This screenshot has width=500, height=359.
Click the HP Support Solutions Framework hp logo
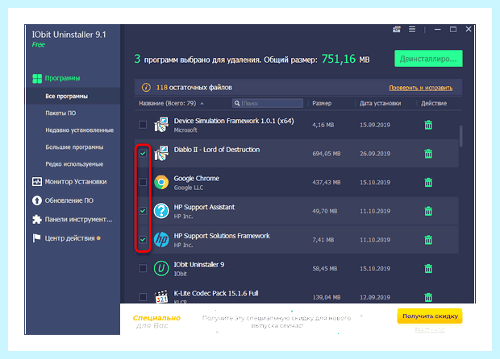click(161, 239)
